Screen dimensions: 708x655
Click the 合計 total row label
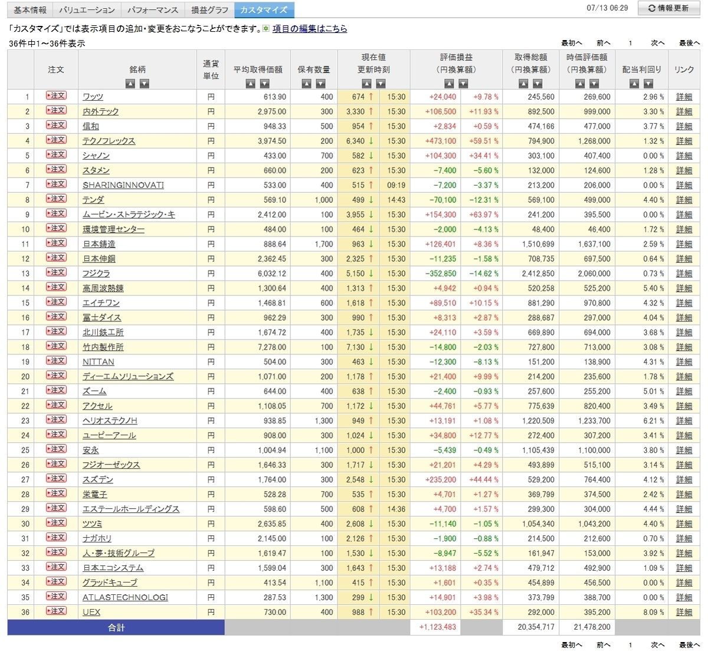[x=116, y=627]
